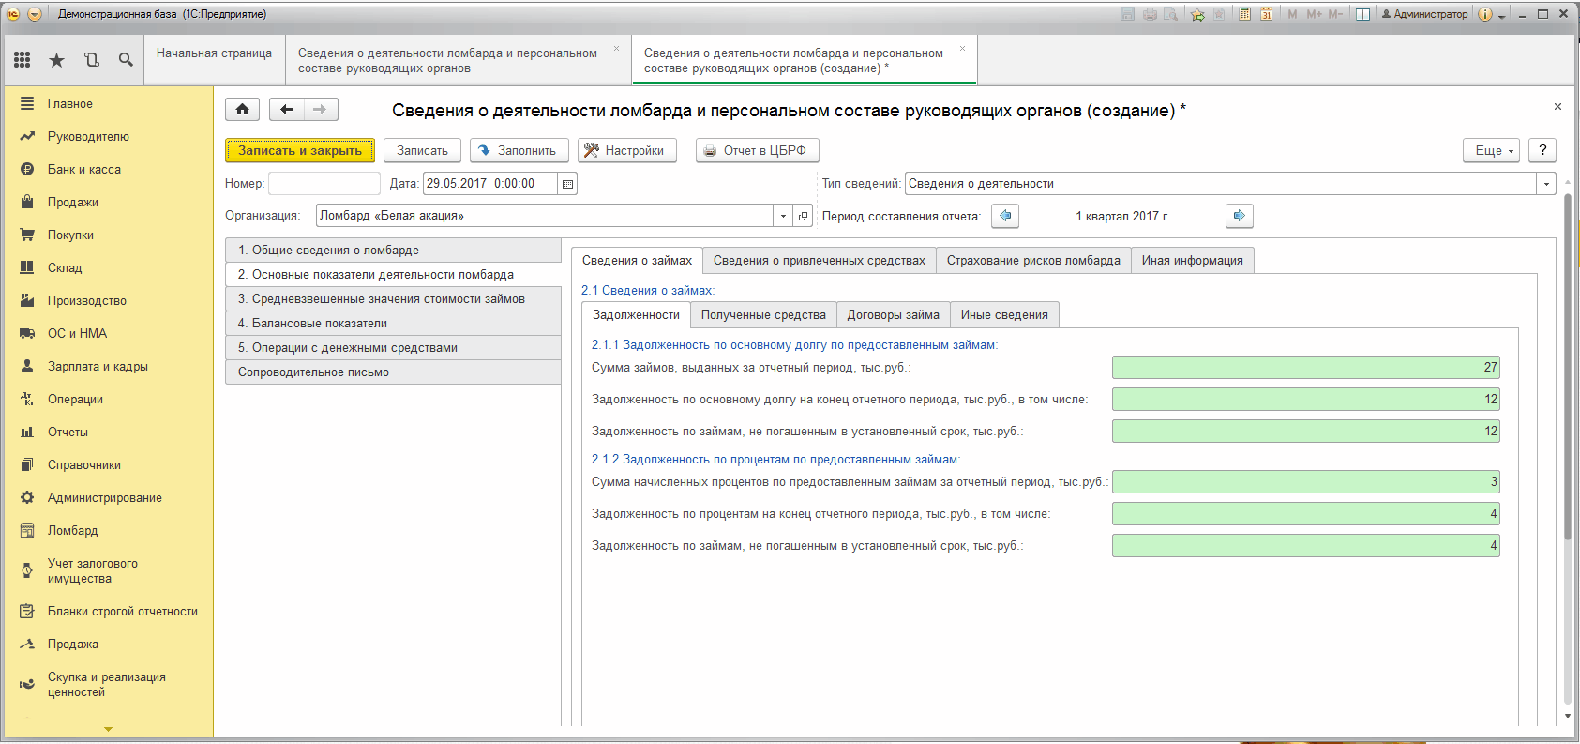Click Сумма займов, выданных field
The height and width of the screenshot is (744, 1580).
(1306, 368)
